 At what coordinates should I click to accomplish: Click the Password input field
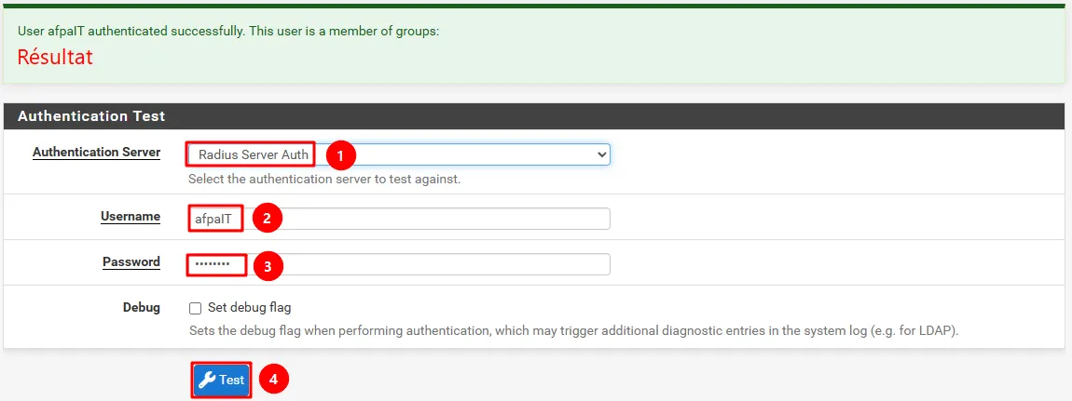pos(399,264)
